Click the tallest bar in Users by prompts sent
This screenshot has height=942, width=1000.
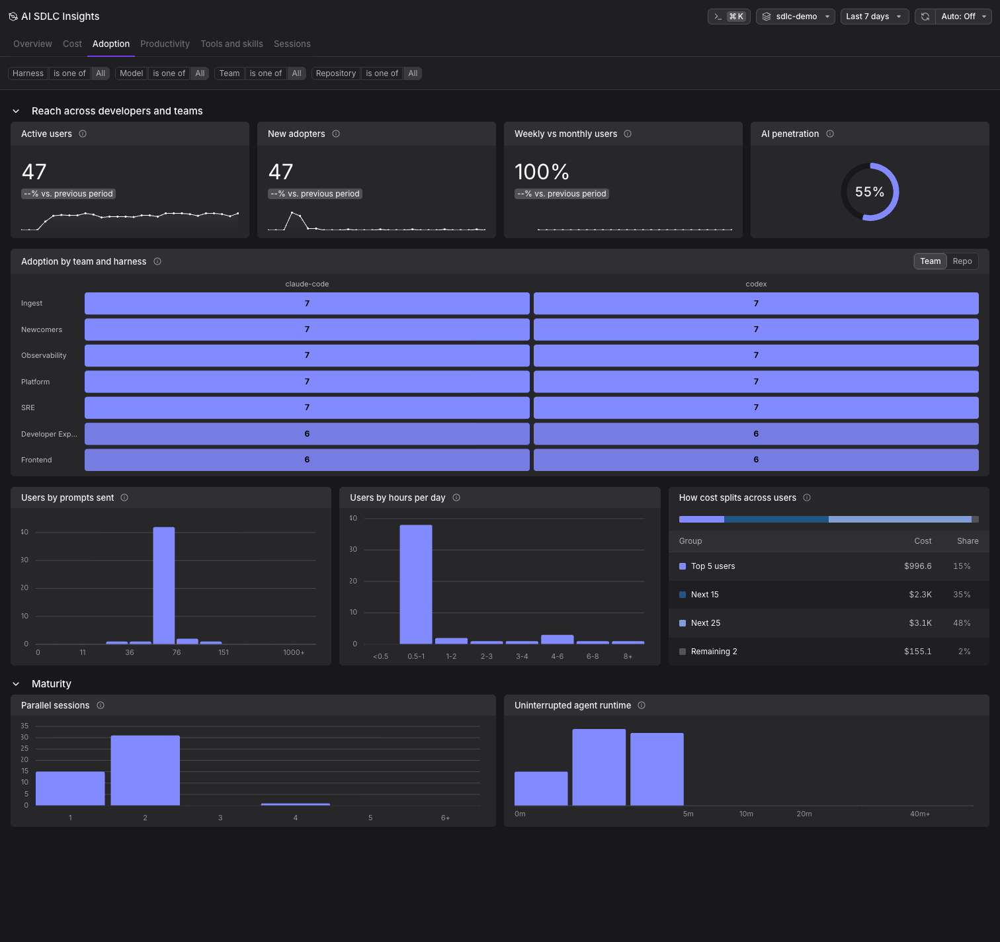(x=164, y=585)
